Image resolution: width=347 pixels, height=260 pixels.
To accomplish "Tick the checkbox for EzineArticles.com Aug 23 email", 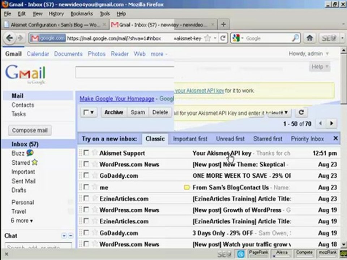I will (x=86, y=198).
